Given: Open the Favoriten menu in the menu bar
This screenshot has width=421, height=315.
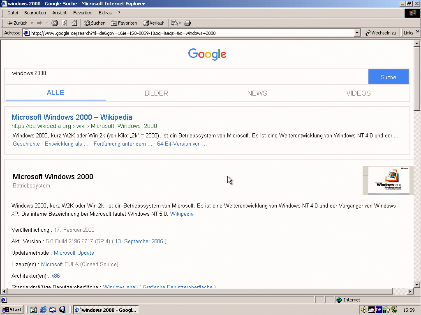Looking at the screenshot, I should (83, 13).
